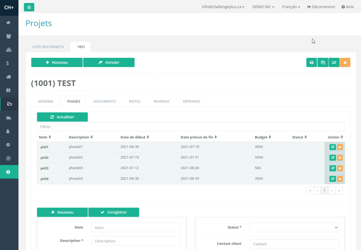The width and height of the screenshot is (361, 250).
Task: Go to the Liste des projets tab
Action: 48,47
